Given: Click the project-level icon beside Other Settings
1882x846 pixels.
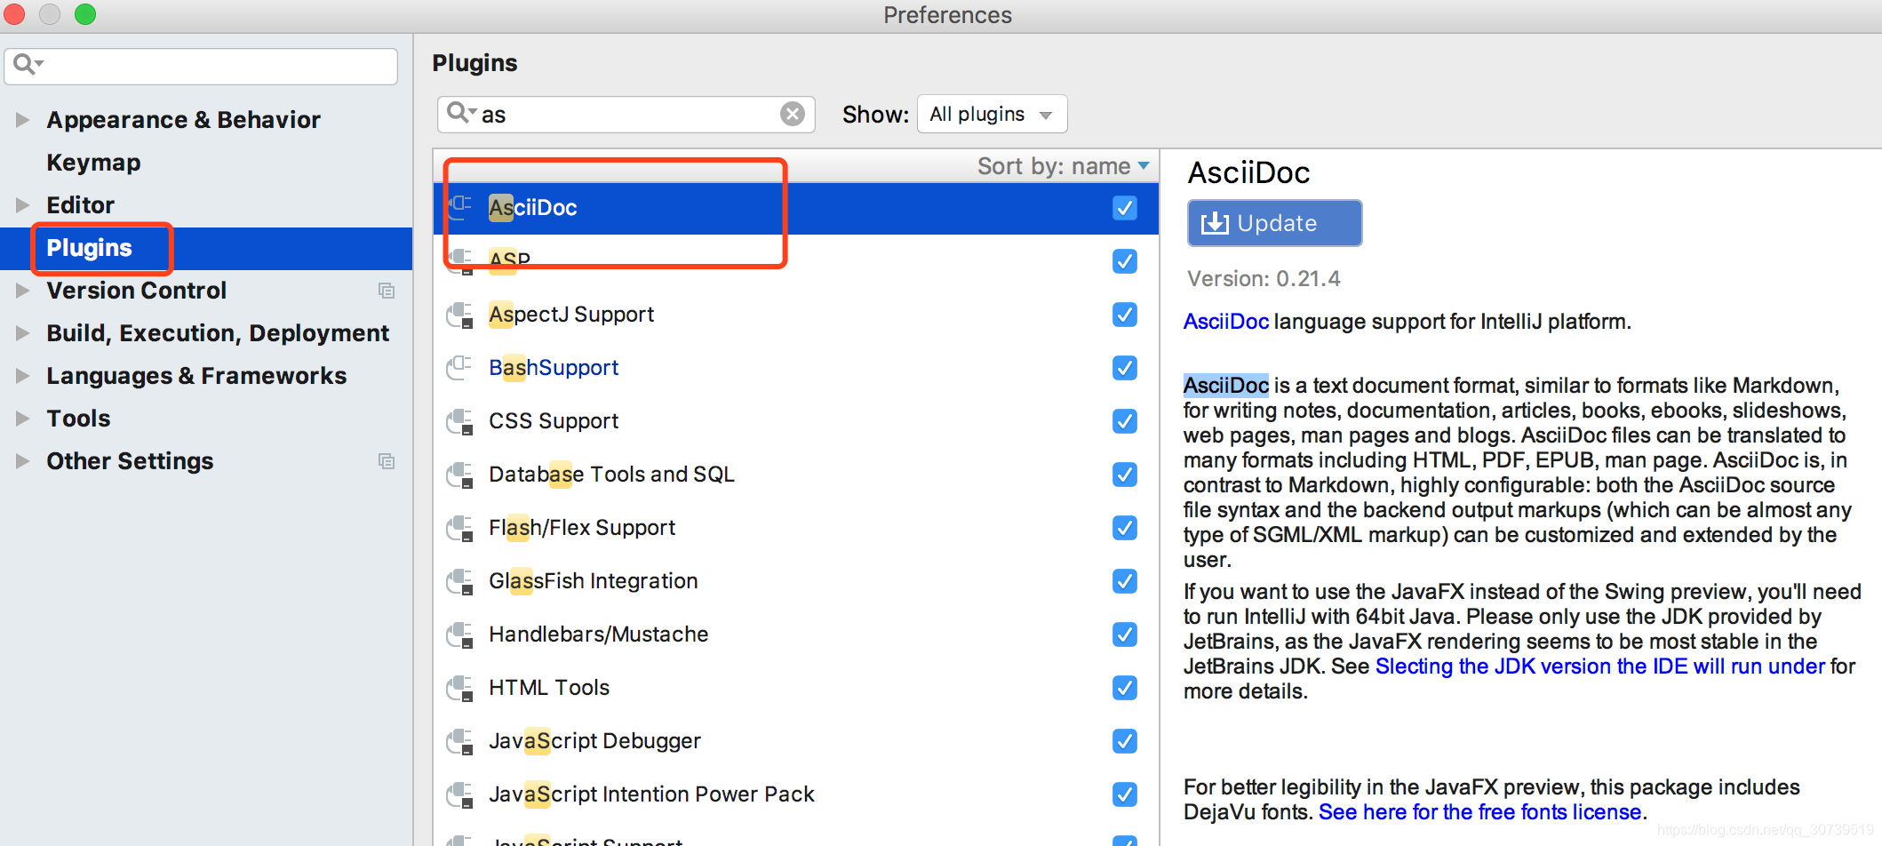Looking at the screenshot, I should 387,461.
